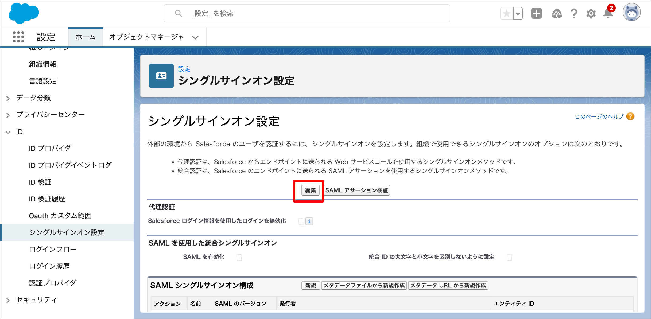Image resolution: width=651 pixels, height=319 pixels.
Task: Open 言語設定 in the sidebar
Action: point(43,81)
